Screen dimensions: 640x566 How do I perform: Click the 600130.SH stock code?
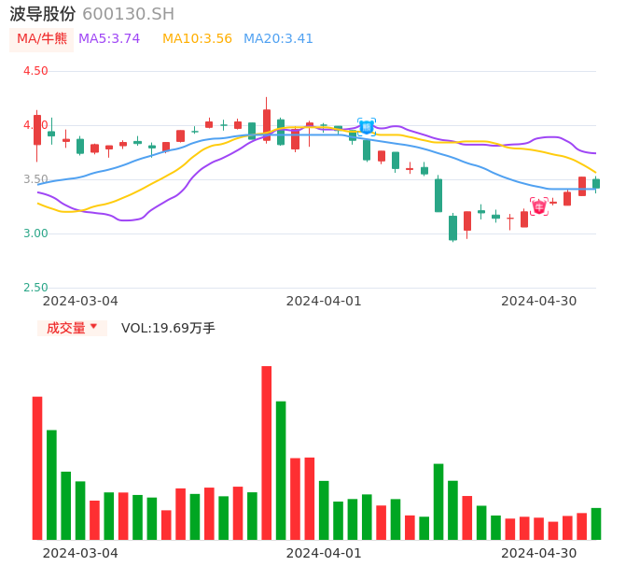point(128,14)
